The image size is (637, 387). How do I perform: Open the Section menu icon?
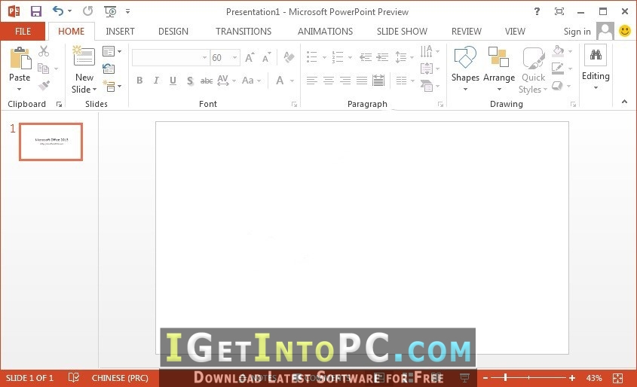[112, 86]
